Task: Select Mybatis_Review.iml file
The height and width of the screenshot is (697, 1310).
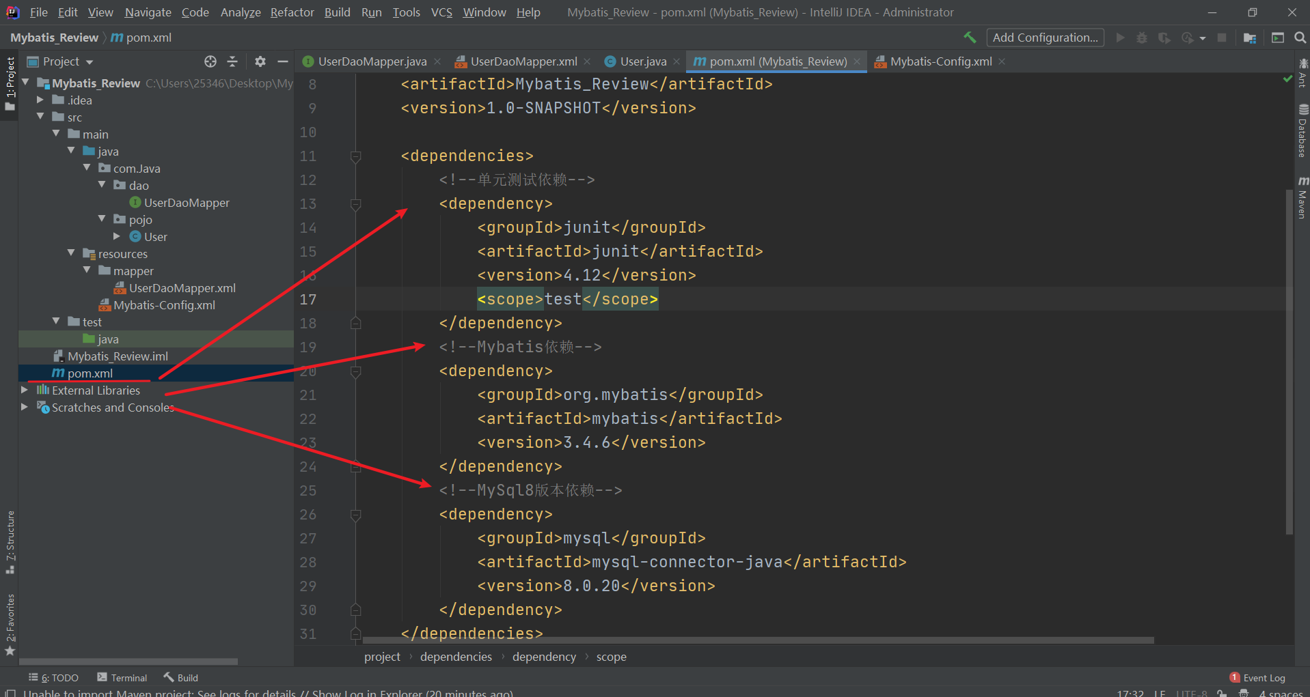Action: (118, 356)
